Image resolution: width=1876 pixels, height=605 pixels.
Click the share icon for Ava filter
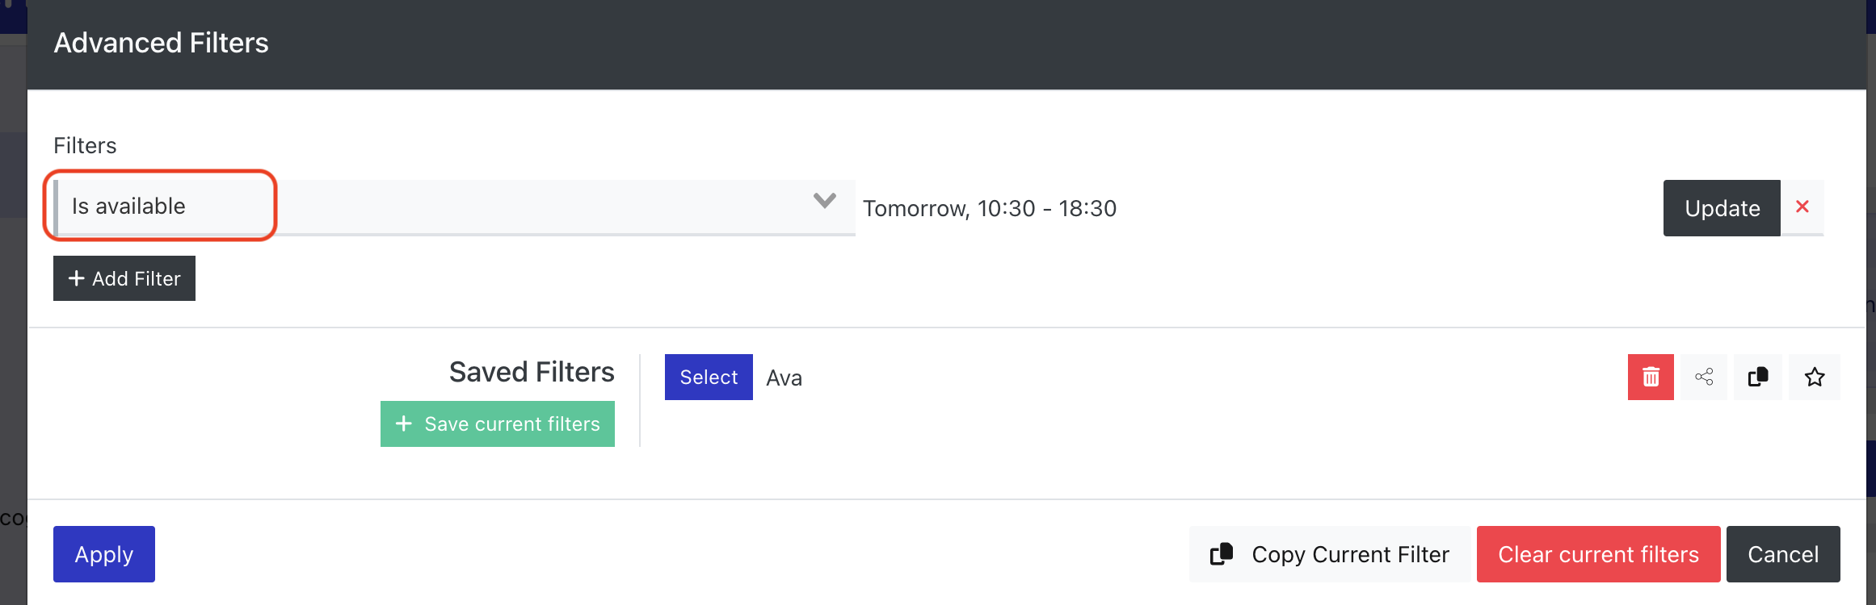[1704, 377]
